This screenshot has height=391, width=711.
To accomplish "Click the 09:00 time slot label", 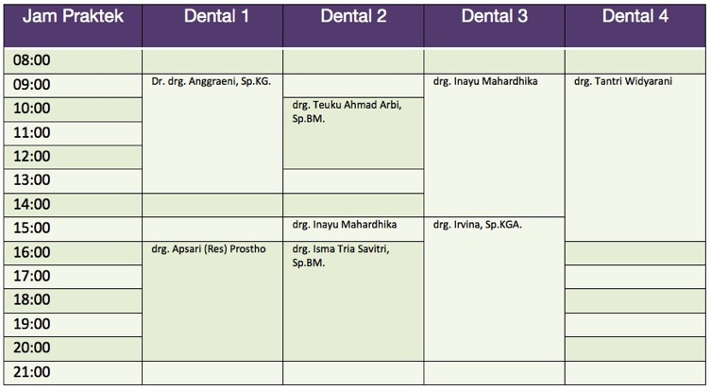I will [32, 85].
